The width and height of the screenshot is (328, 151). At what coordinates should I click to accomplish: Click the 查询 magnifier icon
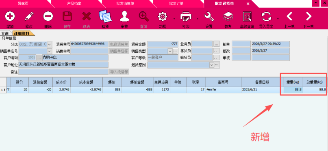(x=144, y=16)
